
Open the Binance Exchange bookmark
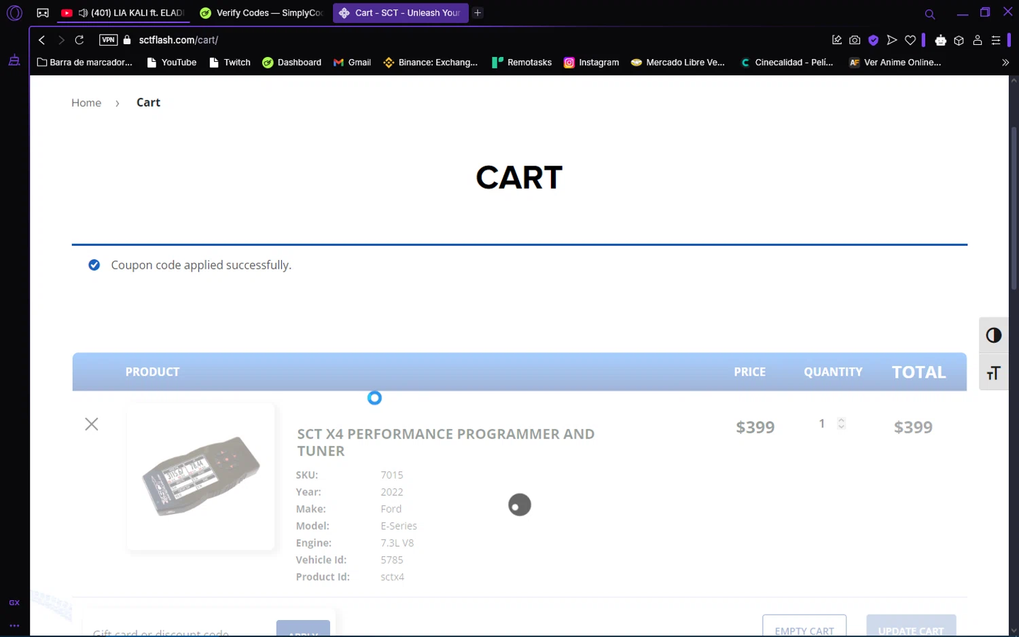(x=431, y=62)
